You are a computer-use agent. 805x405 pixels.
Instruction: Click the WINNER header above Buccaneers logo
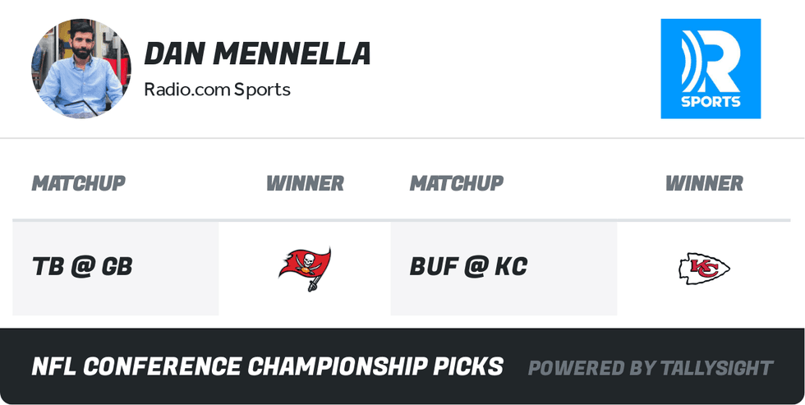(x=305, y=183)
